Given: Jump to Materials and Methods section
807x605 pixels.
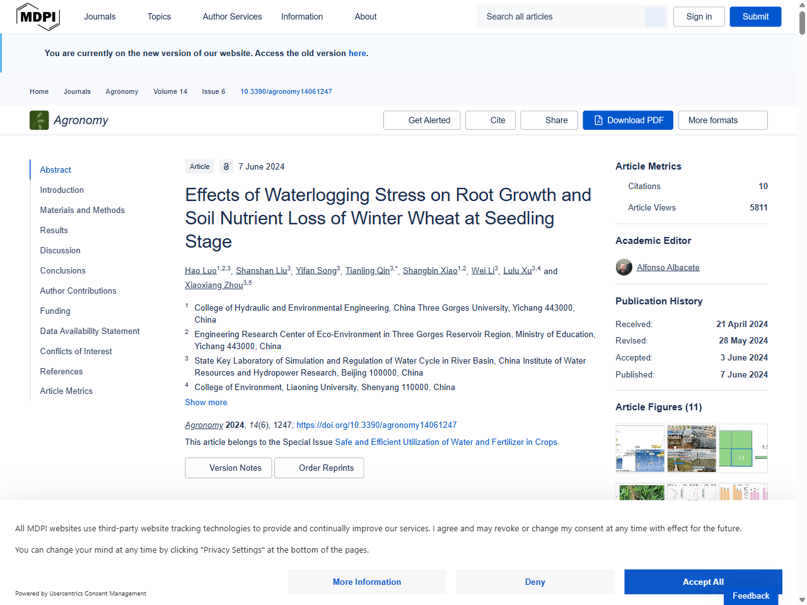Looking at the screenshot, I should coord(82,210).
